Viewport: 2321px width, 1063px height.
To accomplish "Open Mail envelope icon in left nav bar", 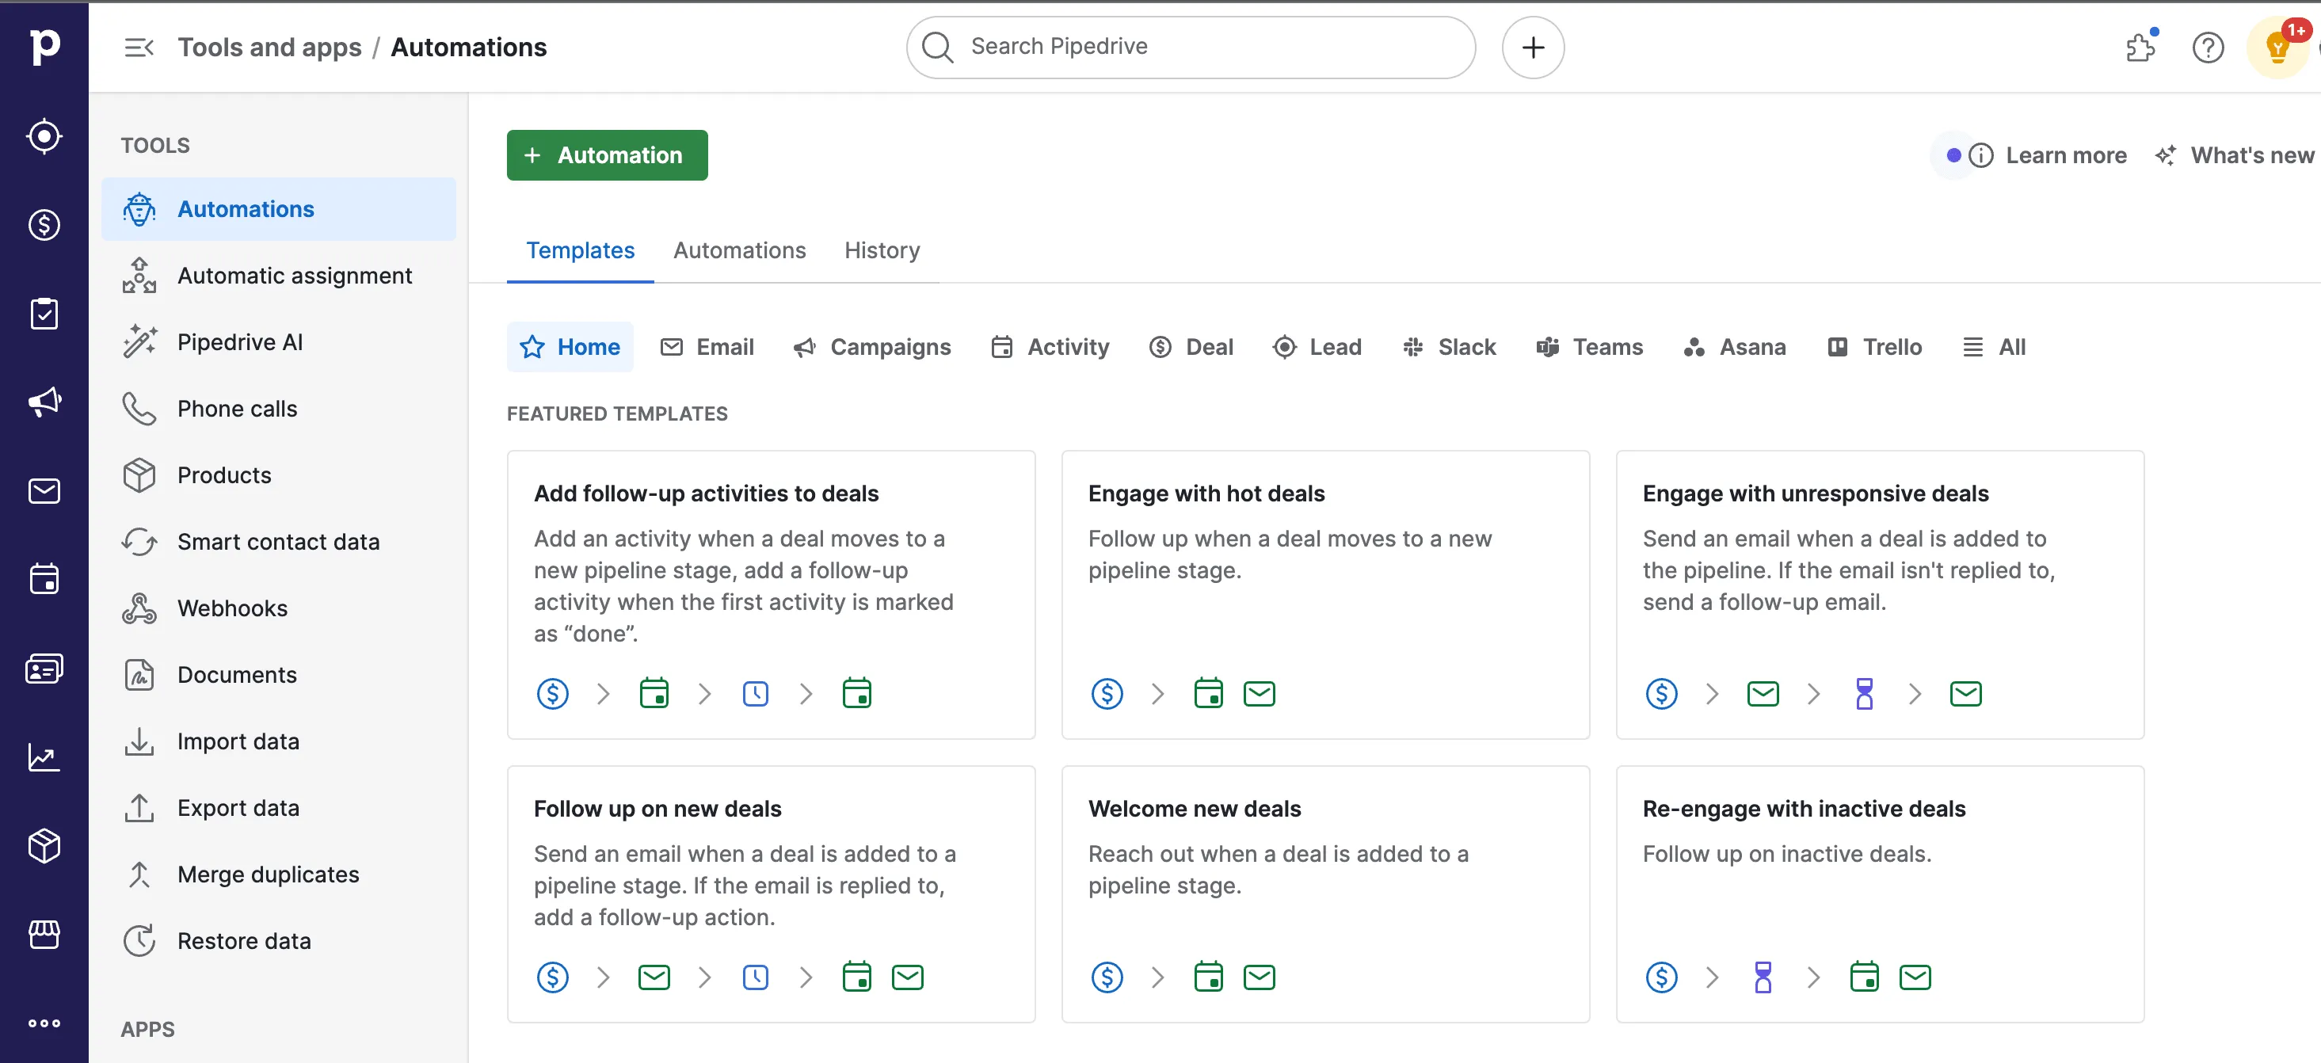I will pos(44,491).
